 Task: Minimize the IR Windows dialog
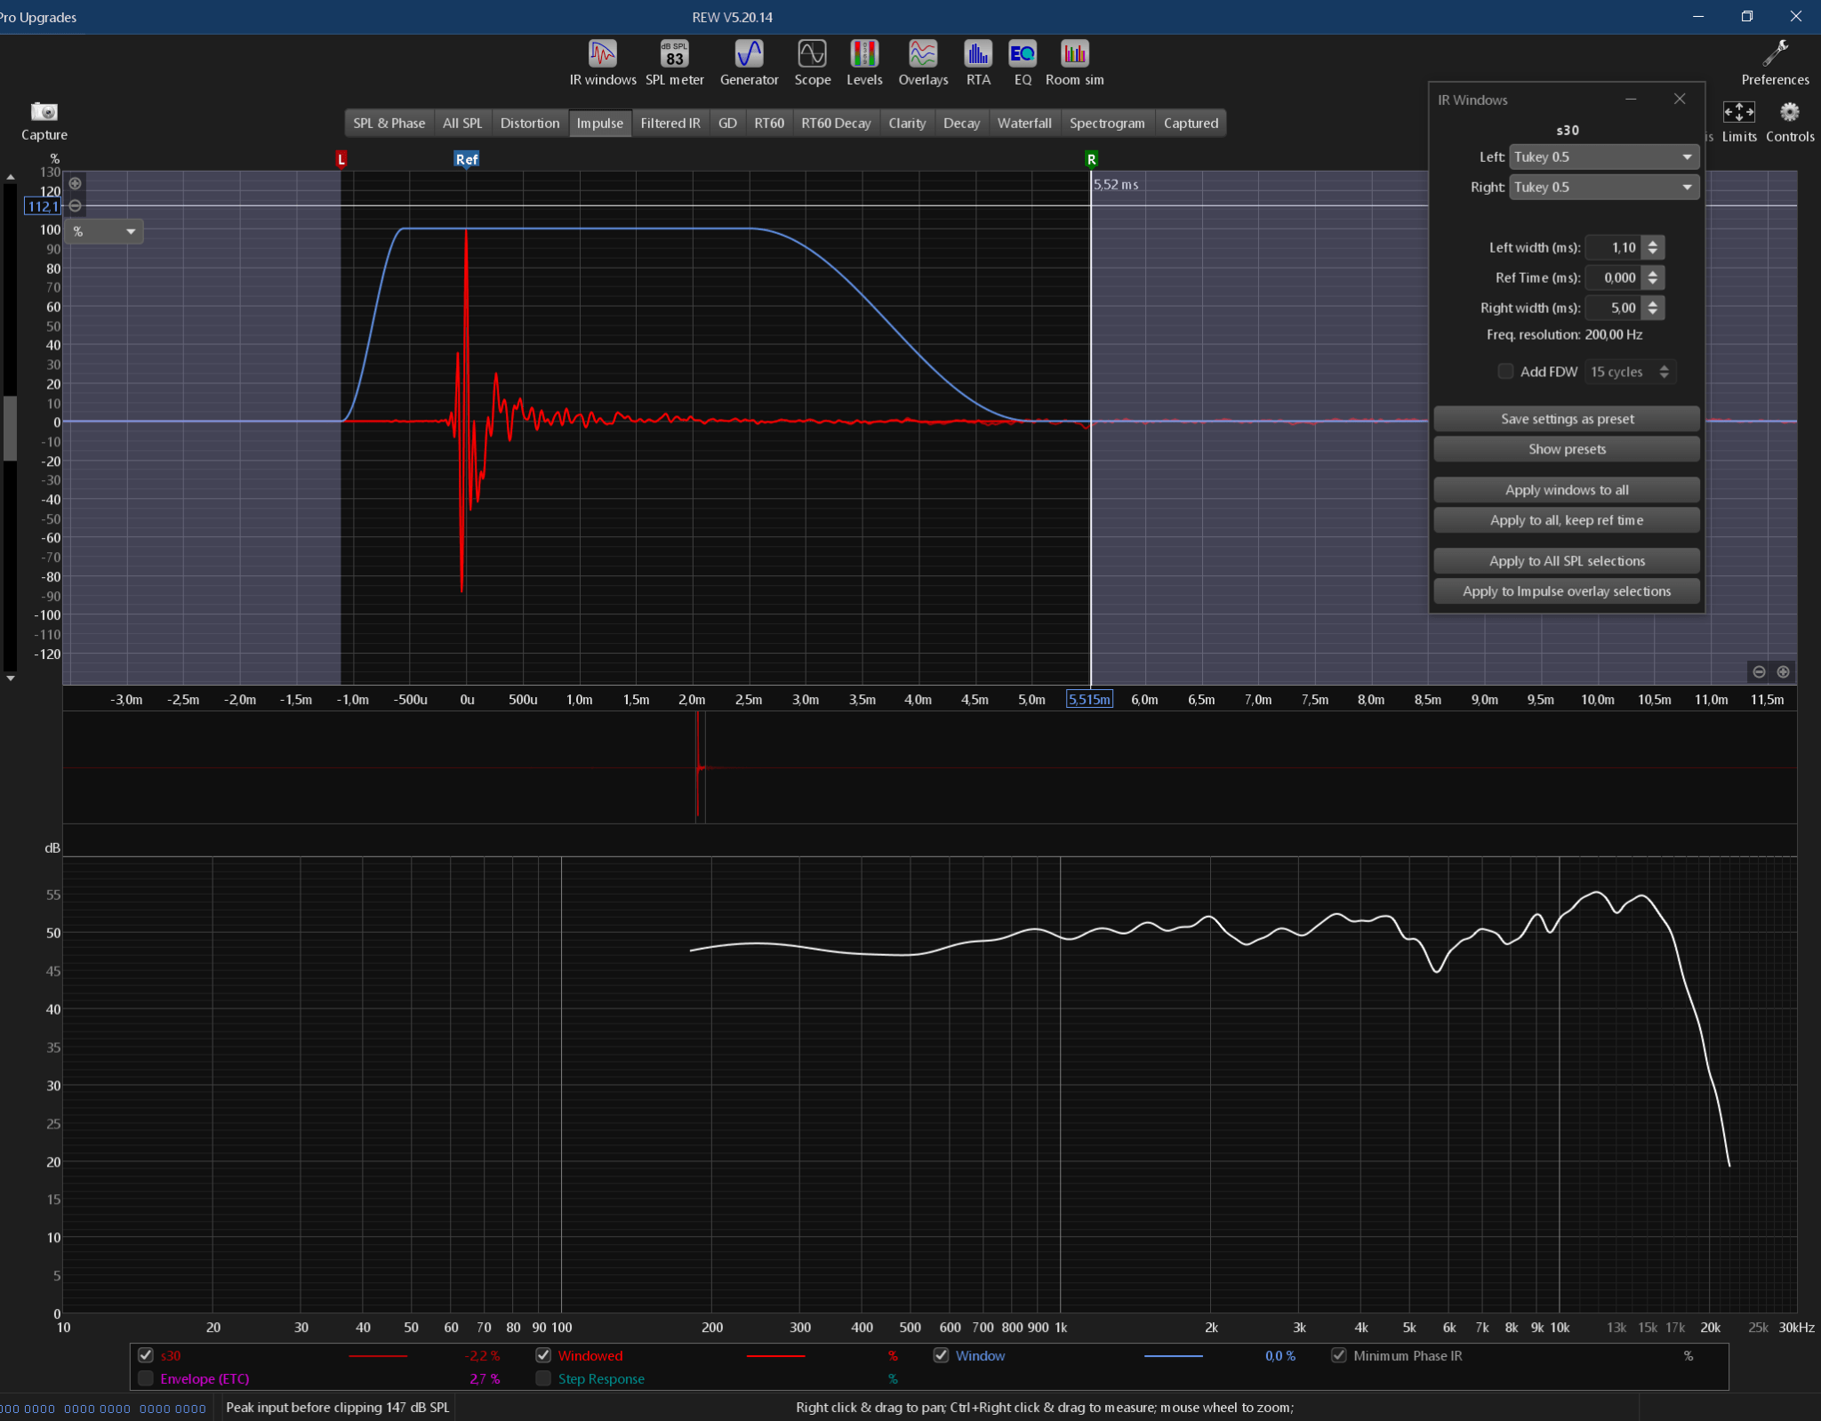[x=1631, y=99]
